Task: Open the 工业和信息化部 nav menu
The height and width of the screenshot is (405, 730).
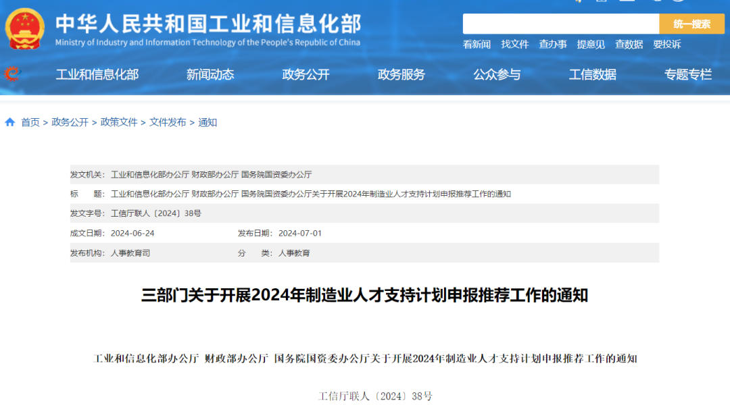Action: (97, 74)
